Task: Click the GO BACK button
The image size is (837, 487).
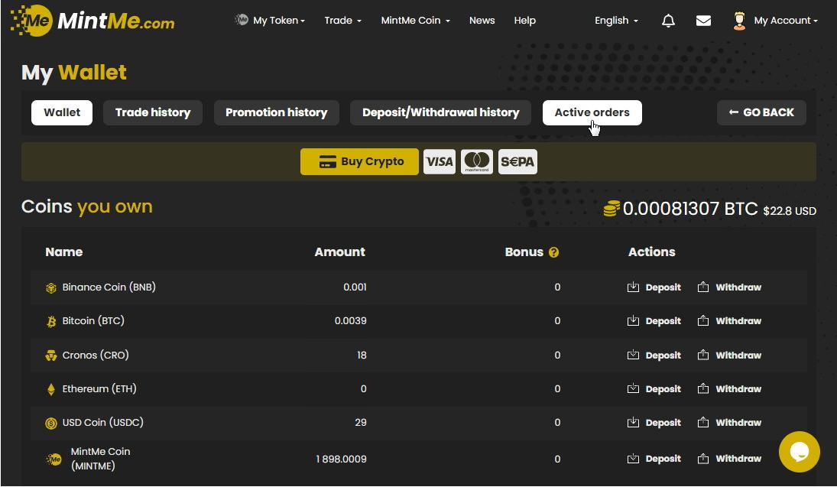Action: [761, 112]
